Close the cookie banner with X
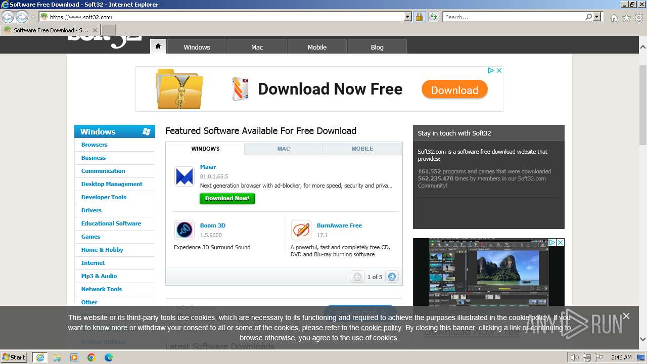 pyautogui.click(x=626, y=316)
